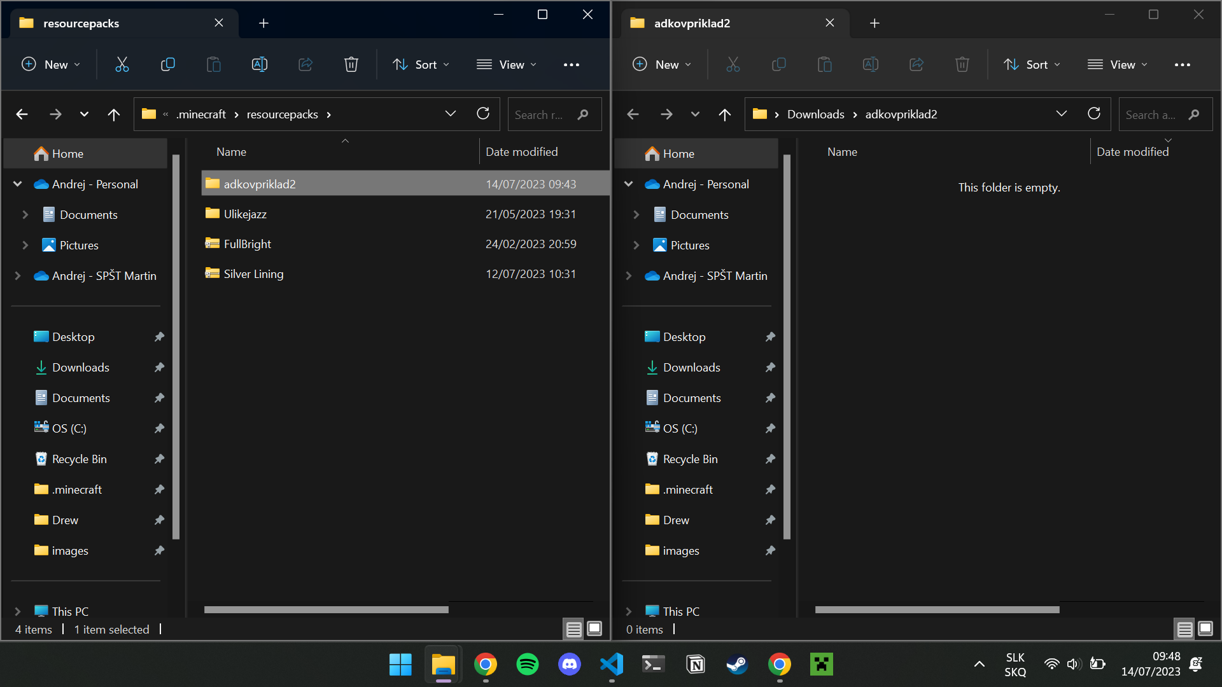The height and width of the screenshot is (687, 1222).
Task: Select the FullBright zip file
Action: pos(405,244)
